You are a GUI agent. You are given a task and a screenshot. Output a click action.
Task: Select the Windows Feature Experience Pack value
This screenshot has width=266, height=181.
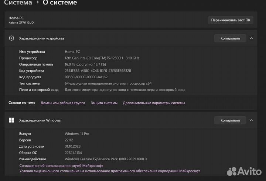point(106,159)
